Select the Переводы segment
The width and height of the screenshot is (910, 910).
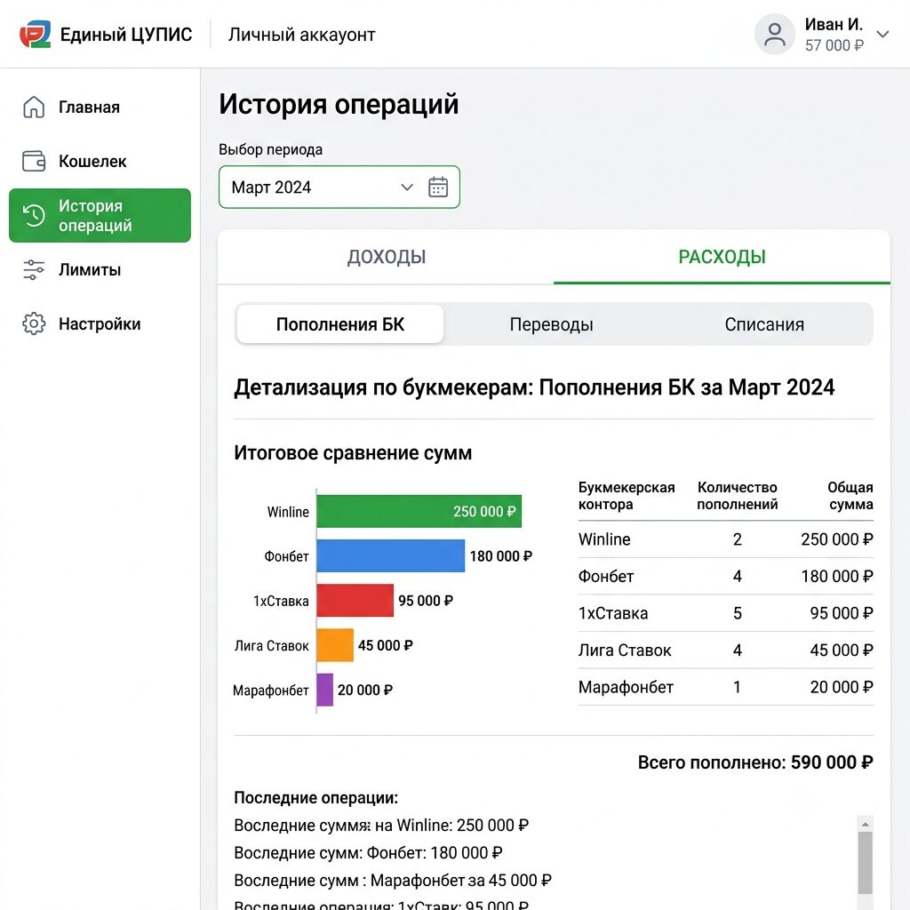551,323
